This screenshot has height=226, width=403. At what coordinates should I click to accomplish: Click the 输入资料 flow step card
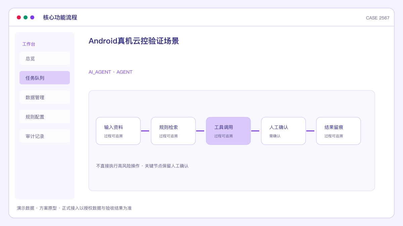click(x=118, y=131)
